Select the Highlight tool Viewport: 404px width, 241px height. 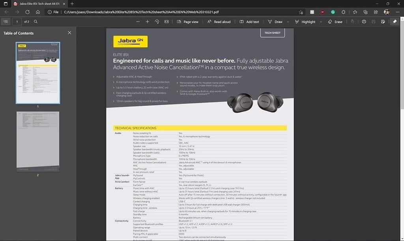[x=306, y=22]
